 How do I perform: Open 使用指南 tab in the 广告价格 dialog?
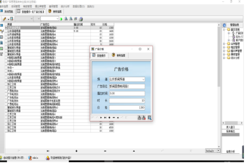tap(119, 55)
